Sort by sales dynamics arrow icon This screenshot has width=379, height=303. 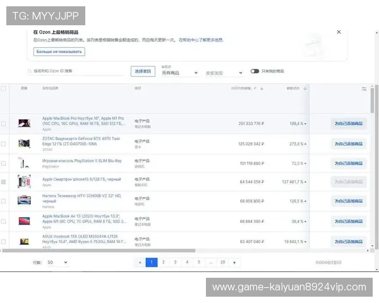305,89
